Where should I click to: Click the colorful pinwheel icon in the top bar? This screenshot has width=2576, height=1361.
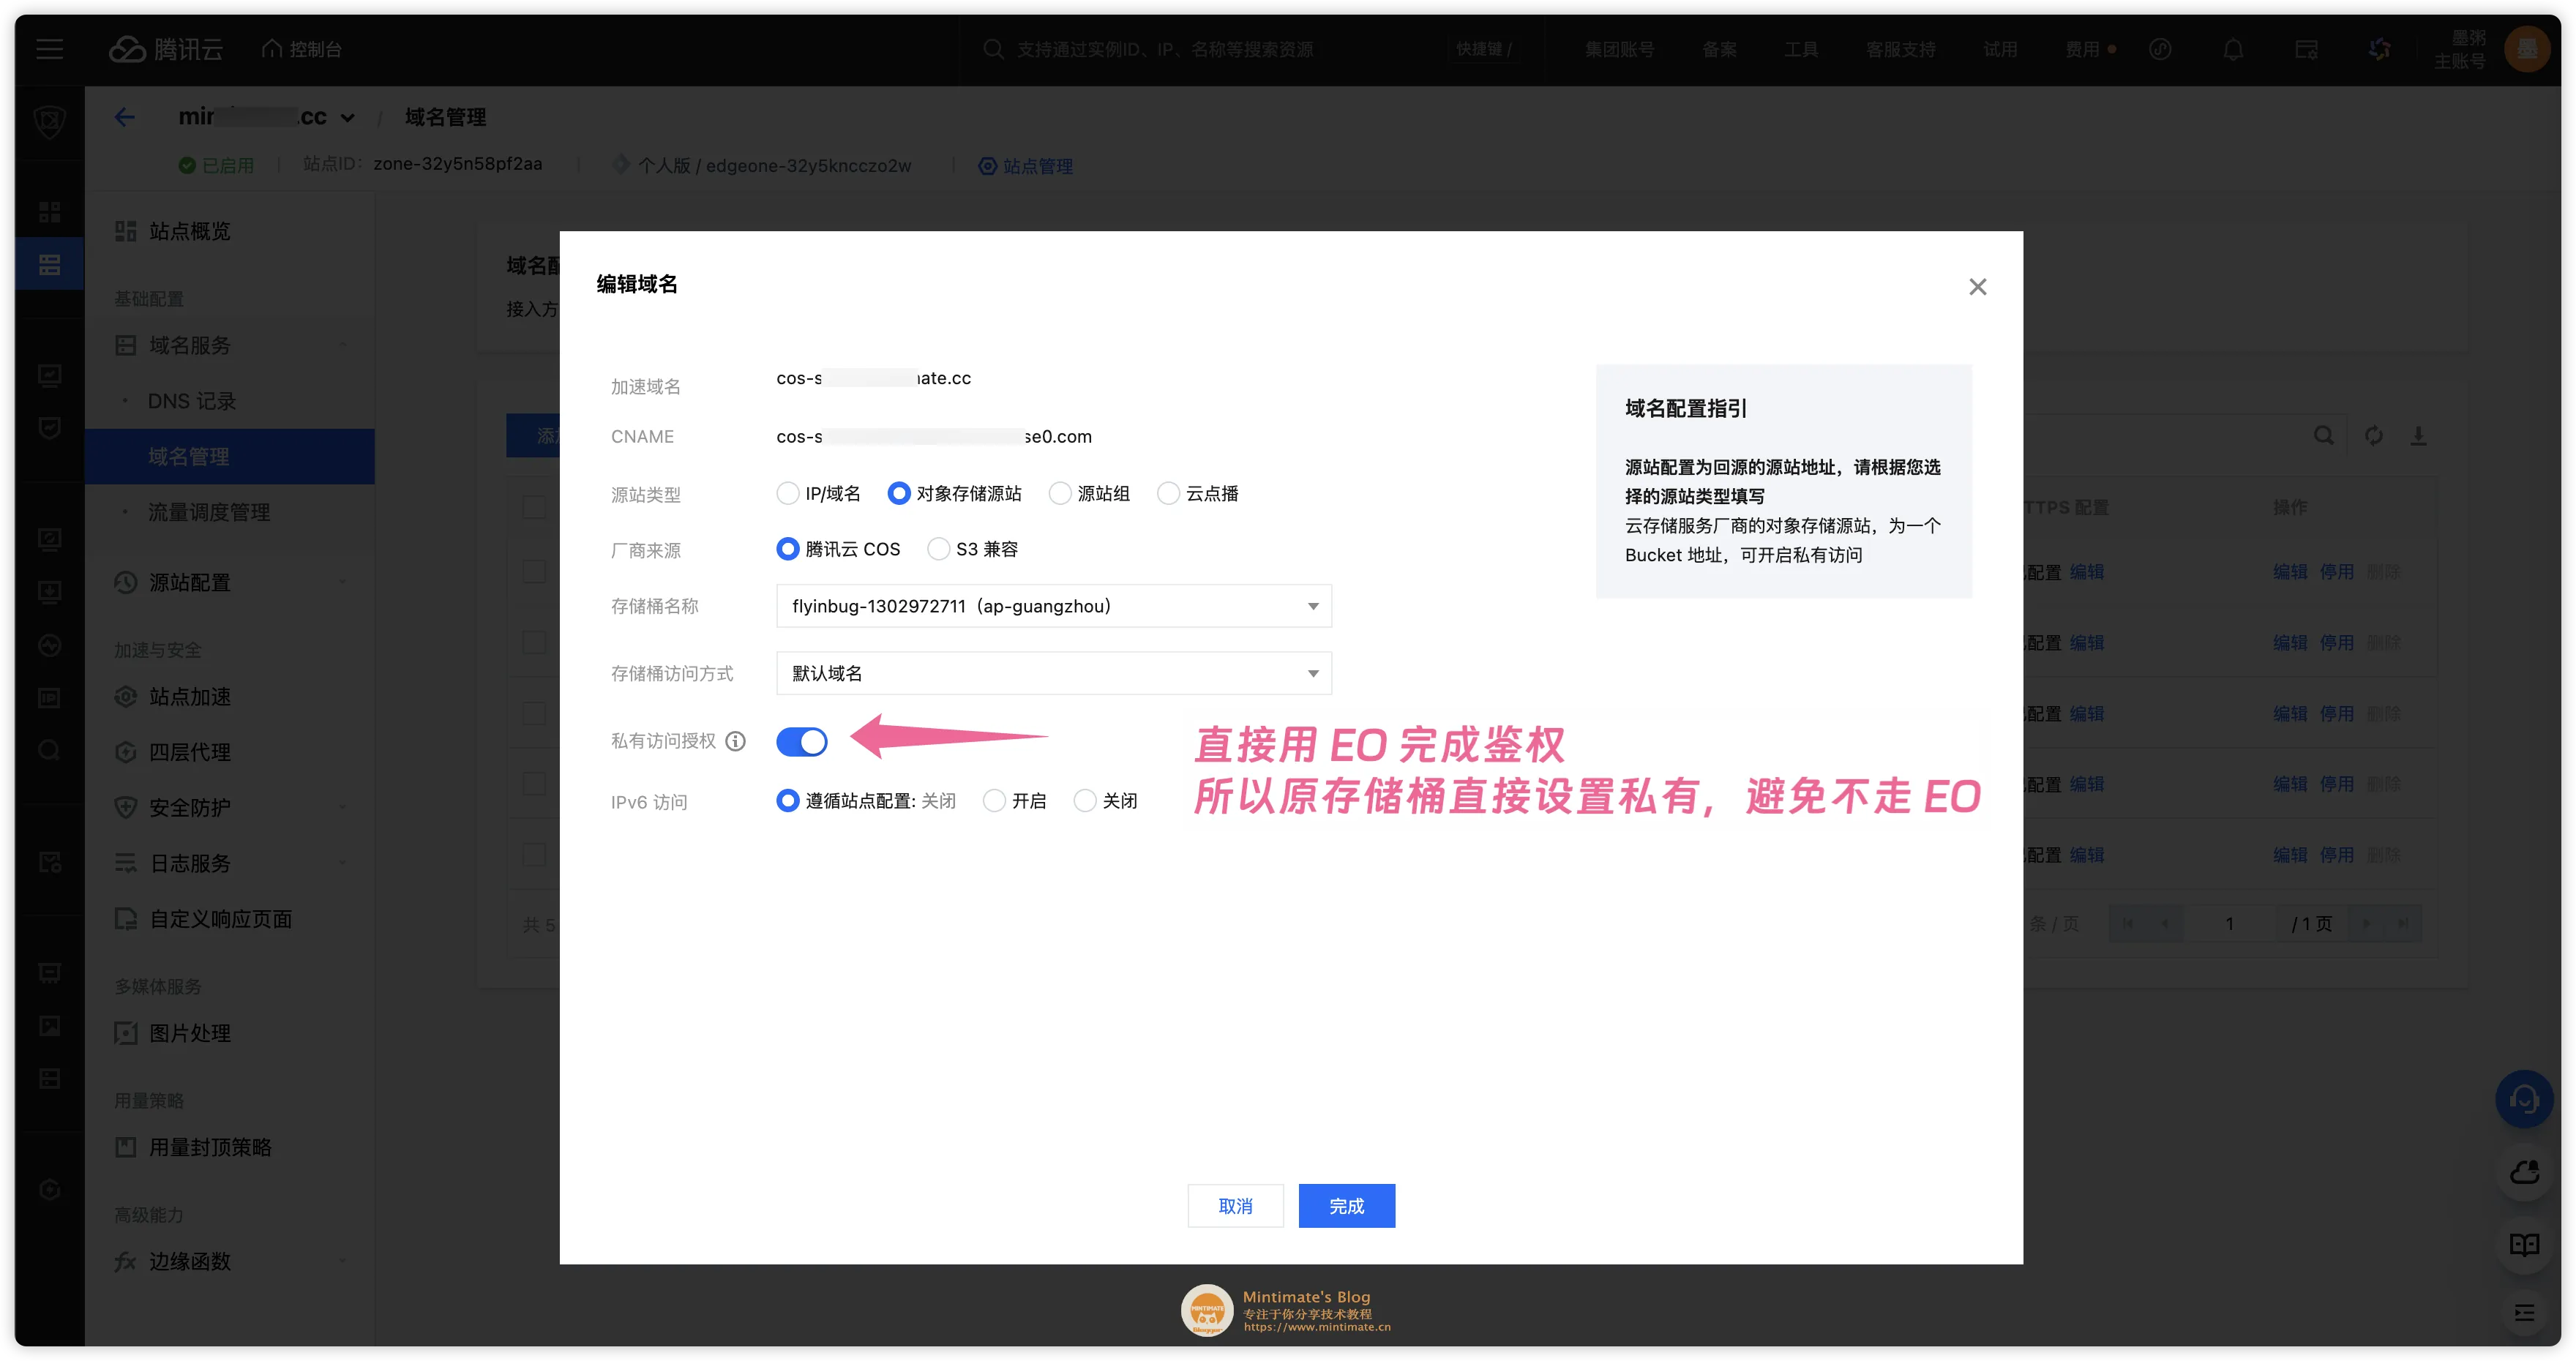[2379, 49]
